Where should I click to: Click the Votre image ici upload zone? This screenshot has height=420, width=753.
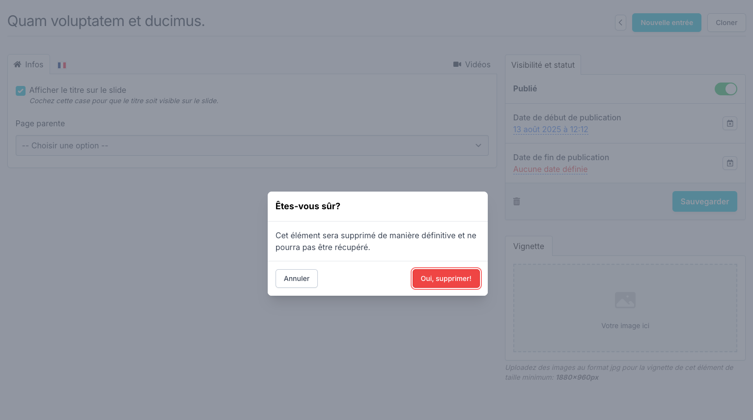624,326
